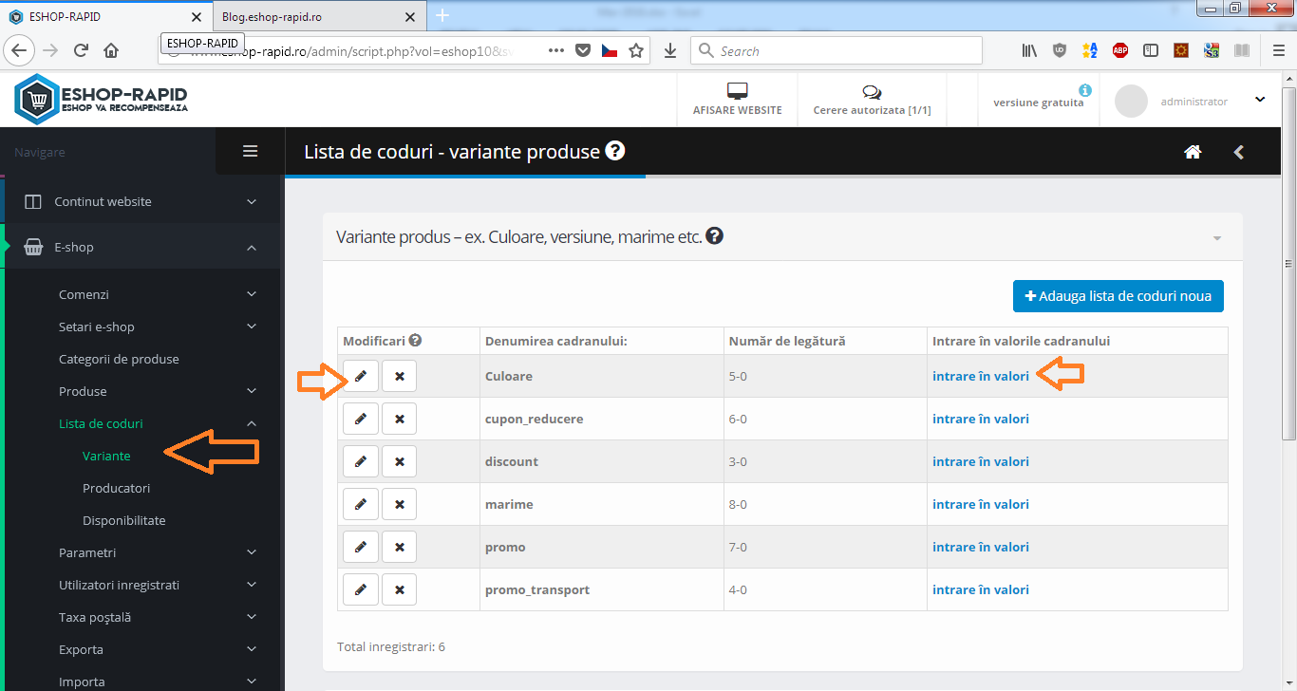The width and height of the screenshot is (1297, 691).
Task: Click Adauga lista de coduri noua button
Action: click(x=1118, y=295)
